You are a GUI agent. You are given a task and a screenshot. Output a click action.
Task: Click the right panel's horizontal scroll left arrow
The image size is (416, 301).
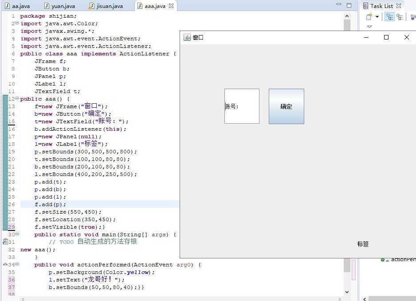click(x=365, y=299)
